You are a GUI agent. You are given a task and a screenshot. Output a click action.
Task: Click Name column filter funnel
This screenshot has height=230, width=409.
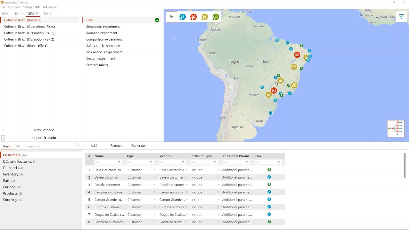click(119, 163)
